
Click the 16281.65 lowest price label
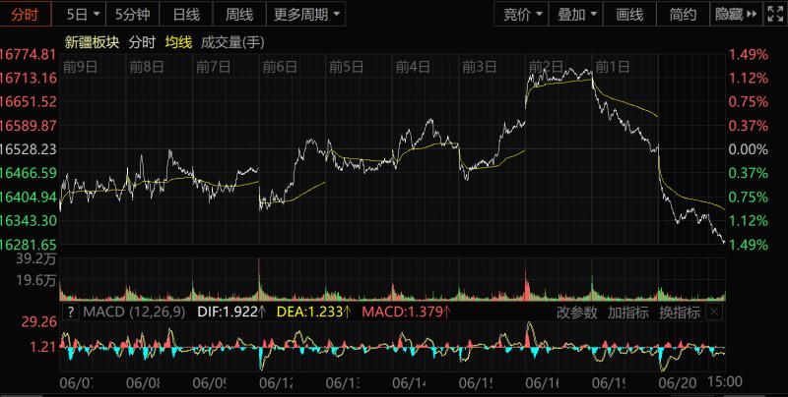tap(29, 245)
